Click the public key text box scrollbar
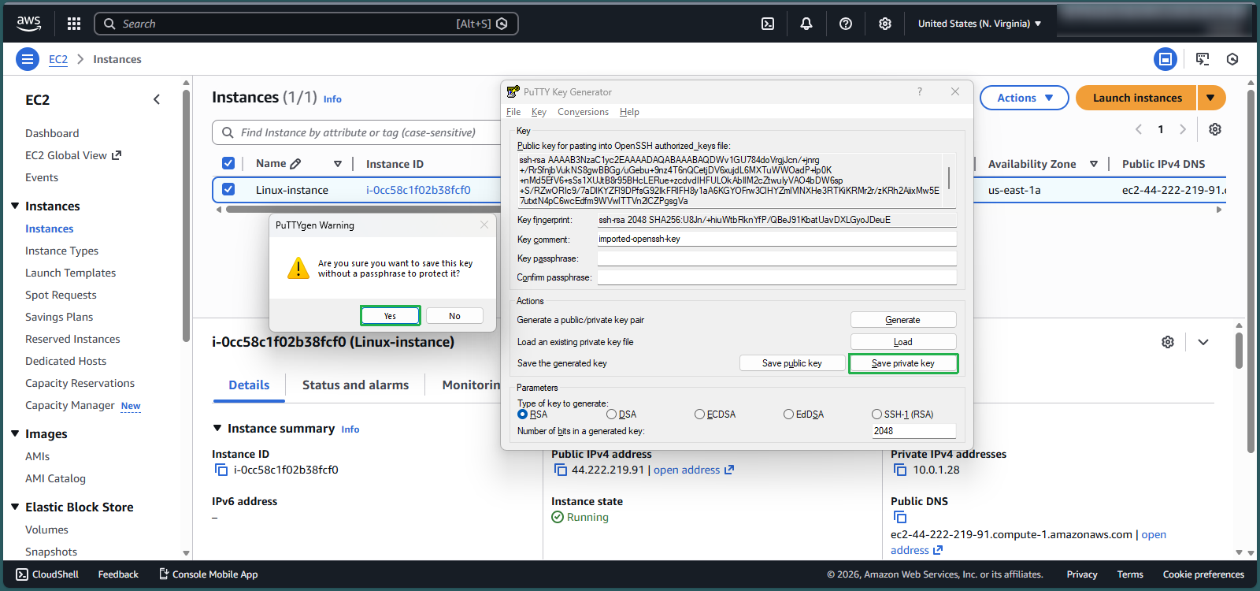The width and height of the screenshot is (1260, 591). point(949,179)
